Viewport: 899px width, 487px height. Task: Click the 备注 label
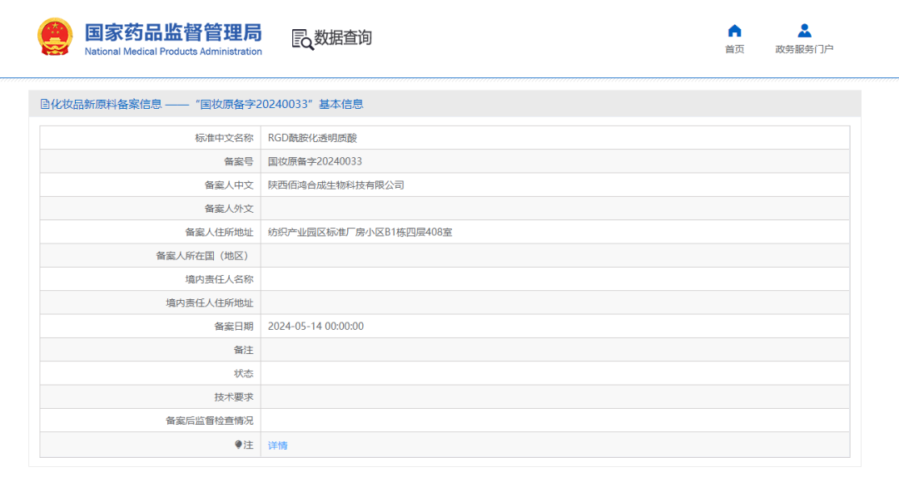click(244, 350)
